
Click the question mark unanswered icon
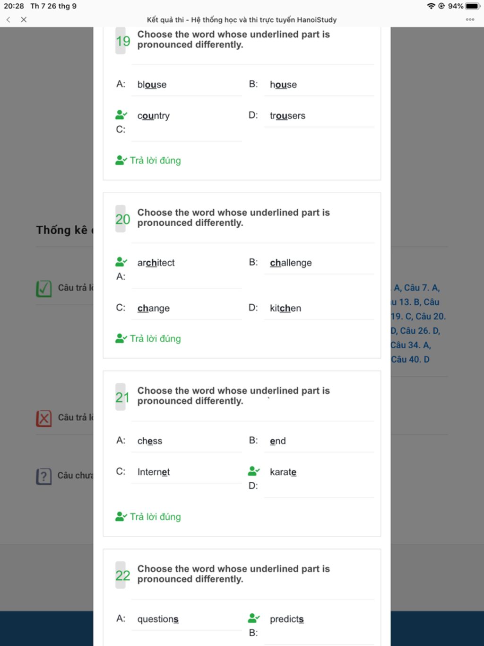coord(43,476)
